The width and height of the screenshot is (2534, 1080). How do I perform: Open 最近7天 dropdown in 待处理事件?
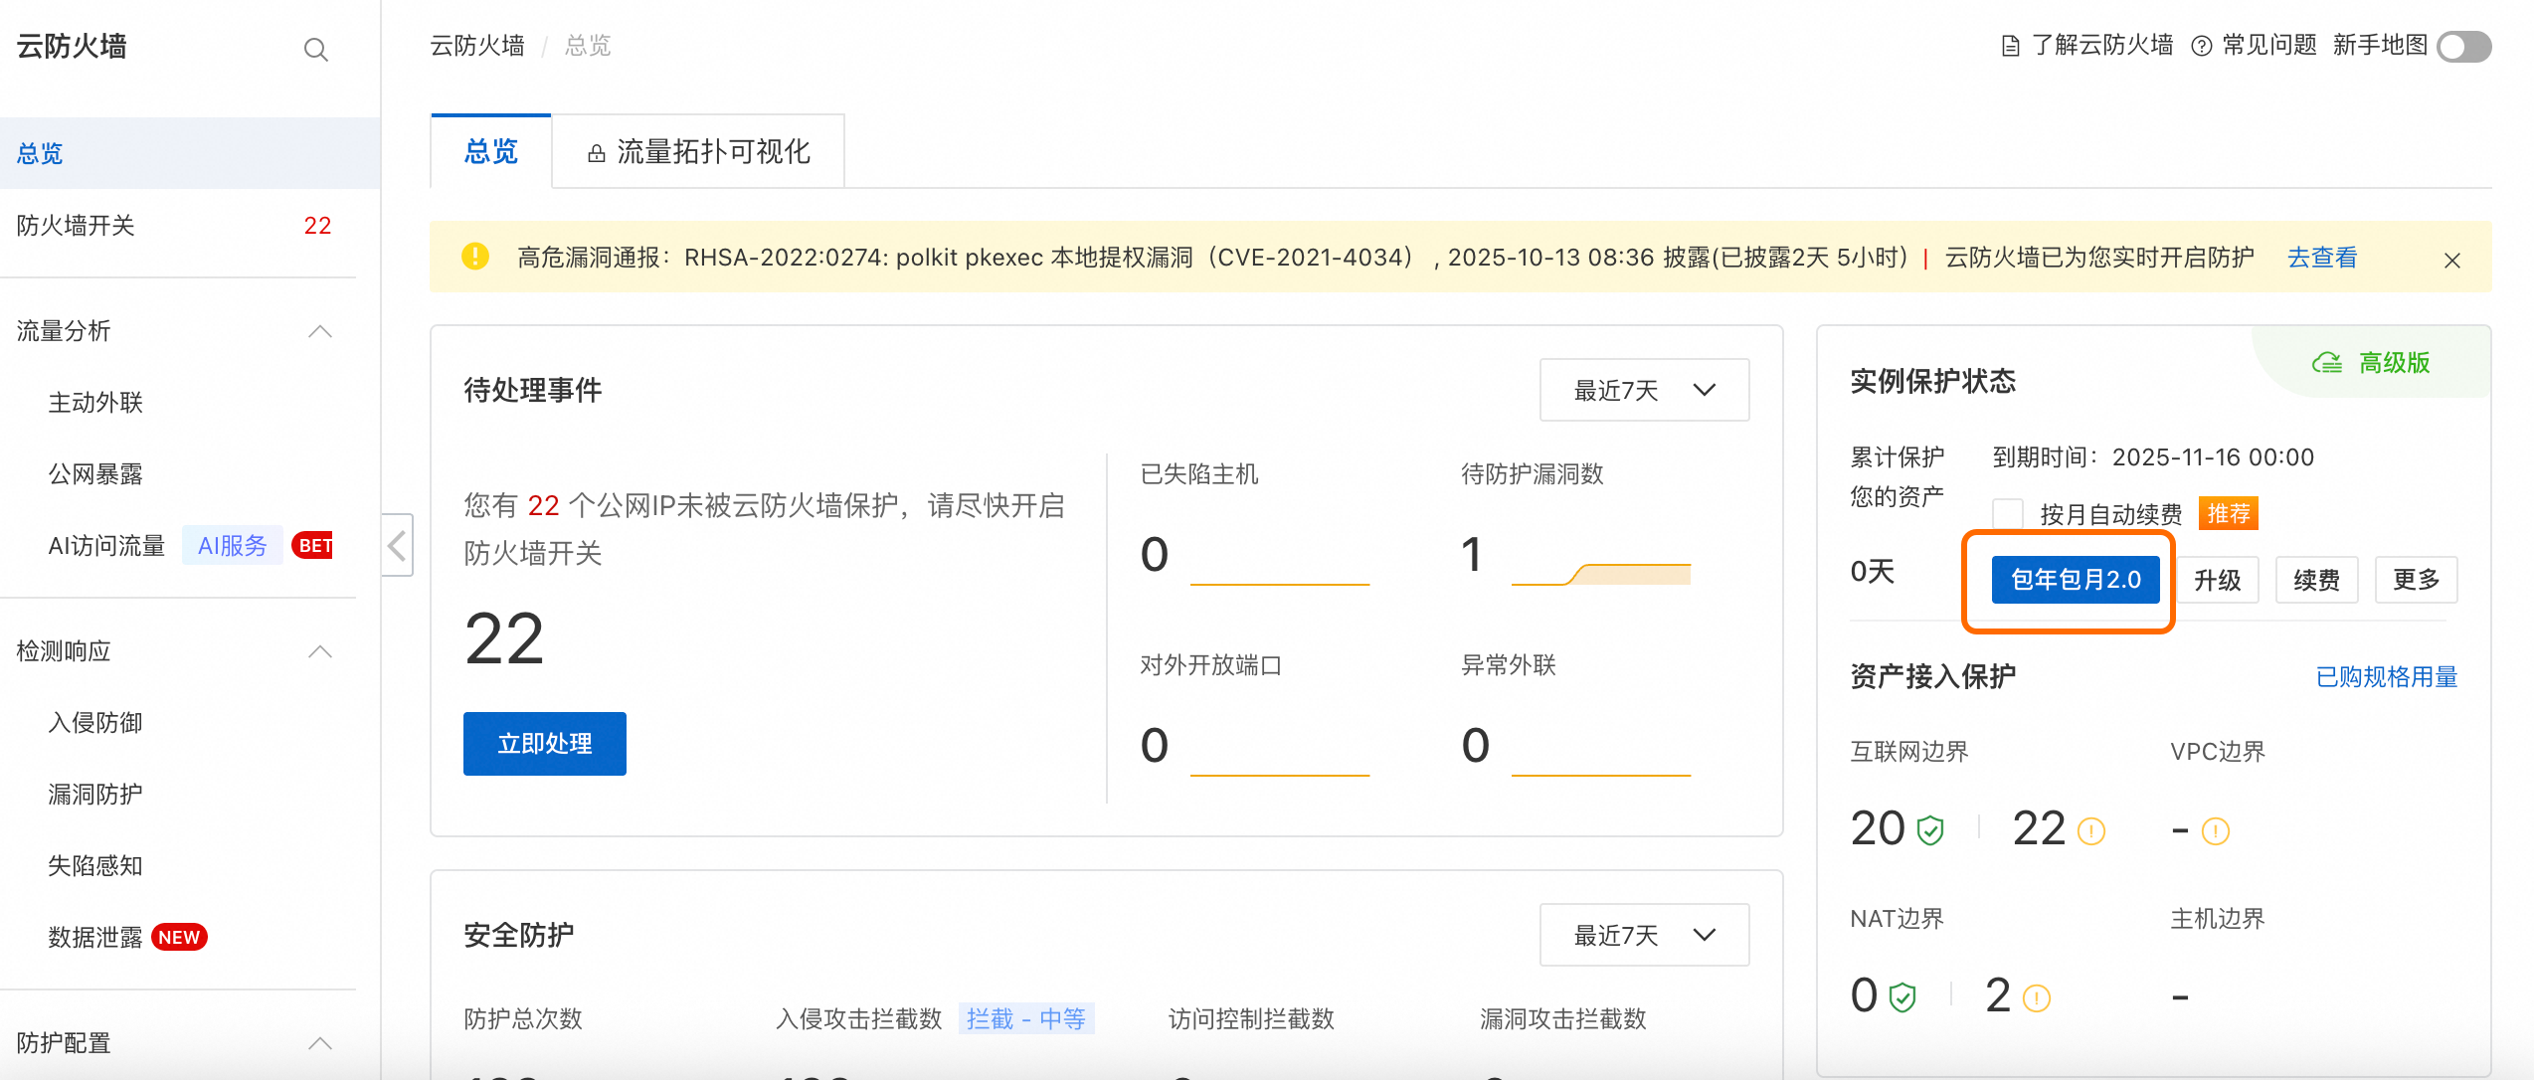[1644, 390]
